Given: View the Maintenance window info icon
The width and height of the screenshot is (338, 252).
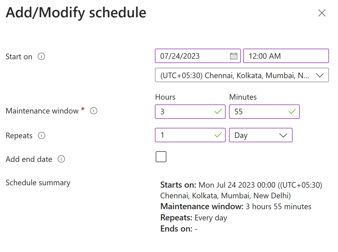Looking at the screenshot, I should click(94, 111).
